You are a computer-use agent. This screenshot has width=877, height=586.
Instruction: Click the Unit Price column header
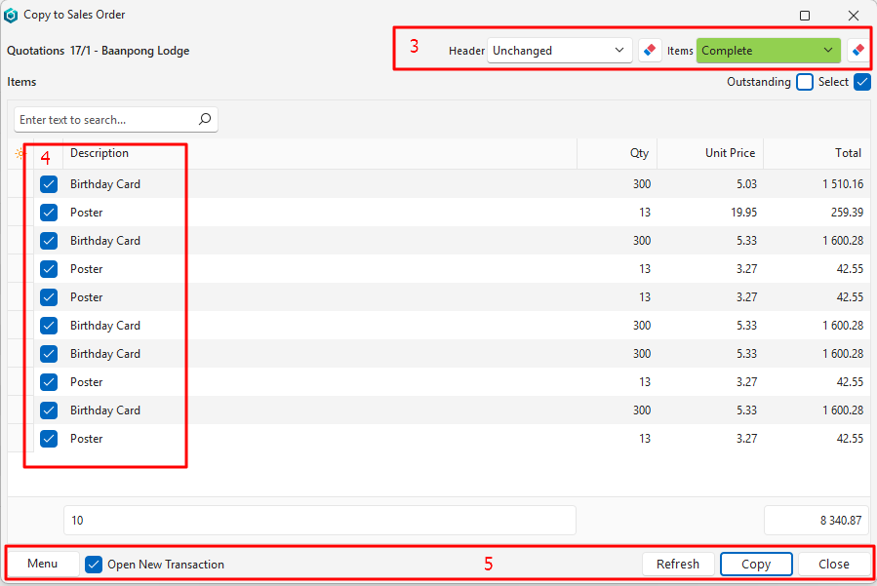pos(730,153)
